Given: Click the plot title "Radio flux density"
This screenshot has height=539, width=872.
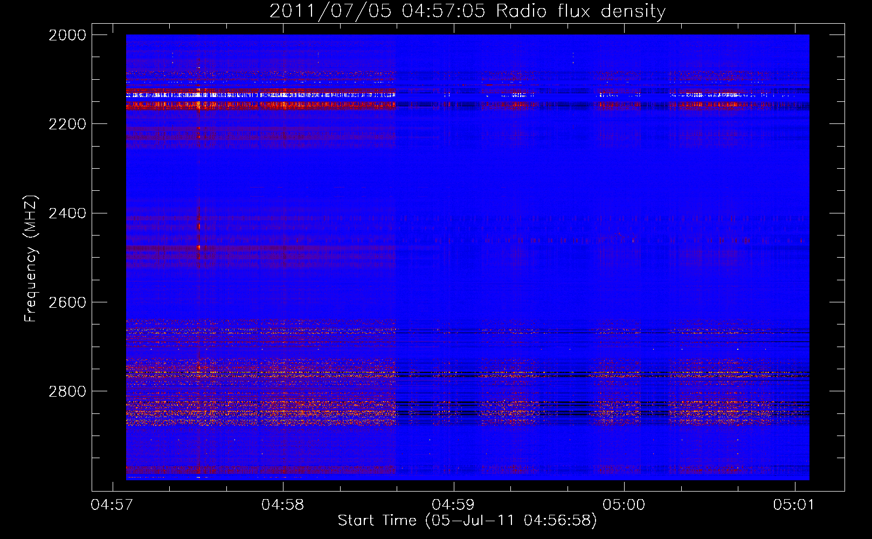Looking at the screenshot, I should pos(467,11).
